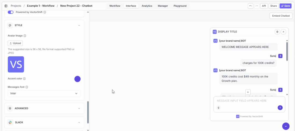Go to the Manager tab
This screenshot has height=131, width=295.
163,6
